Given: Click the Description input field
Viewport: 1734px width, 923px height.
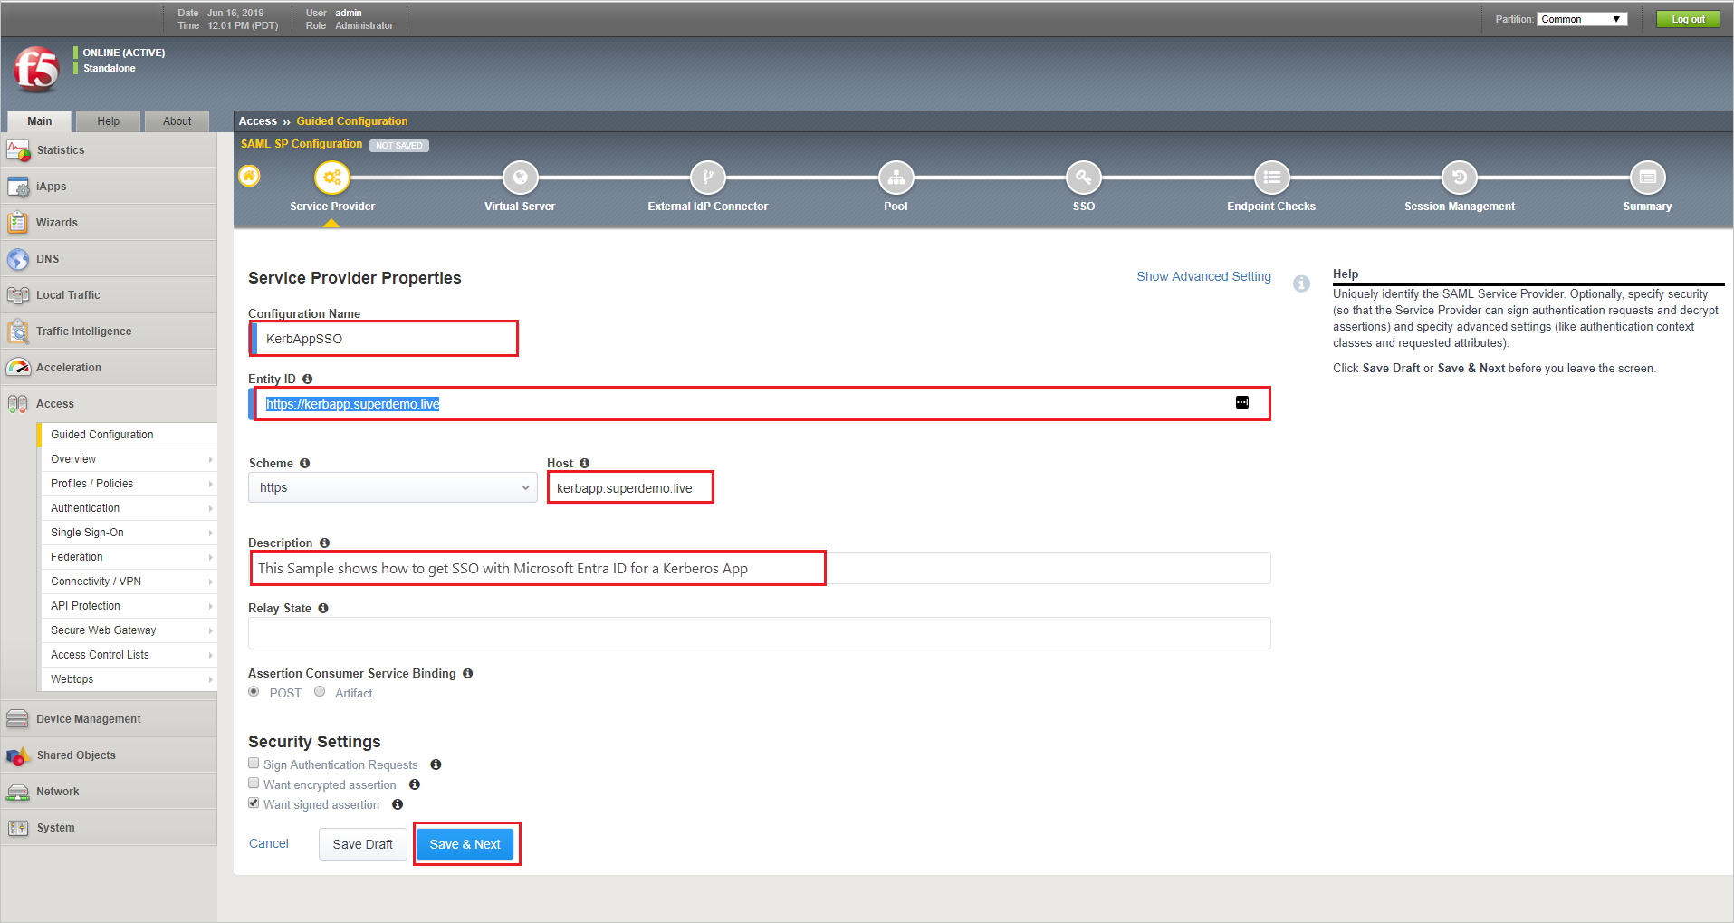Looking at the screenshot, I should 759,568.
